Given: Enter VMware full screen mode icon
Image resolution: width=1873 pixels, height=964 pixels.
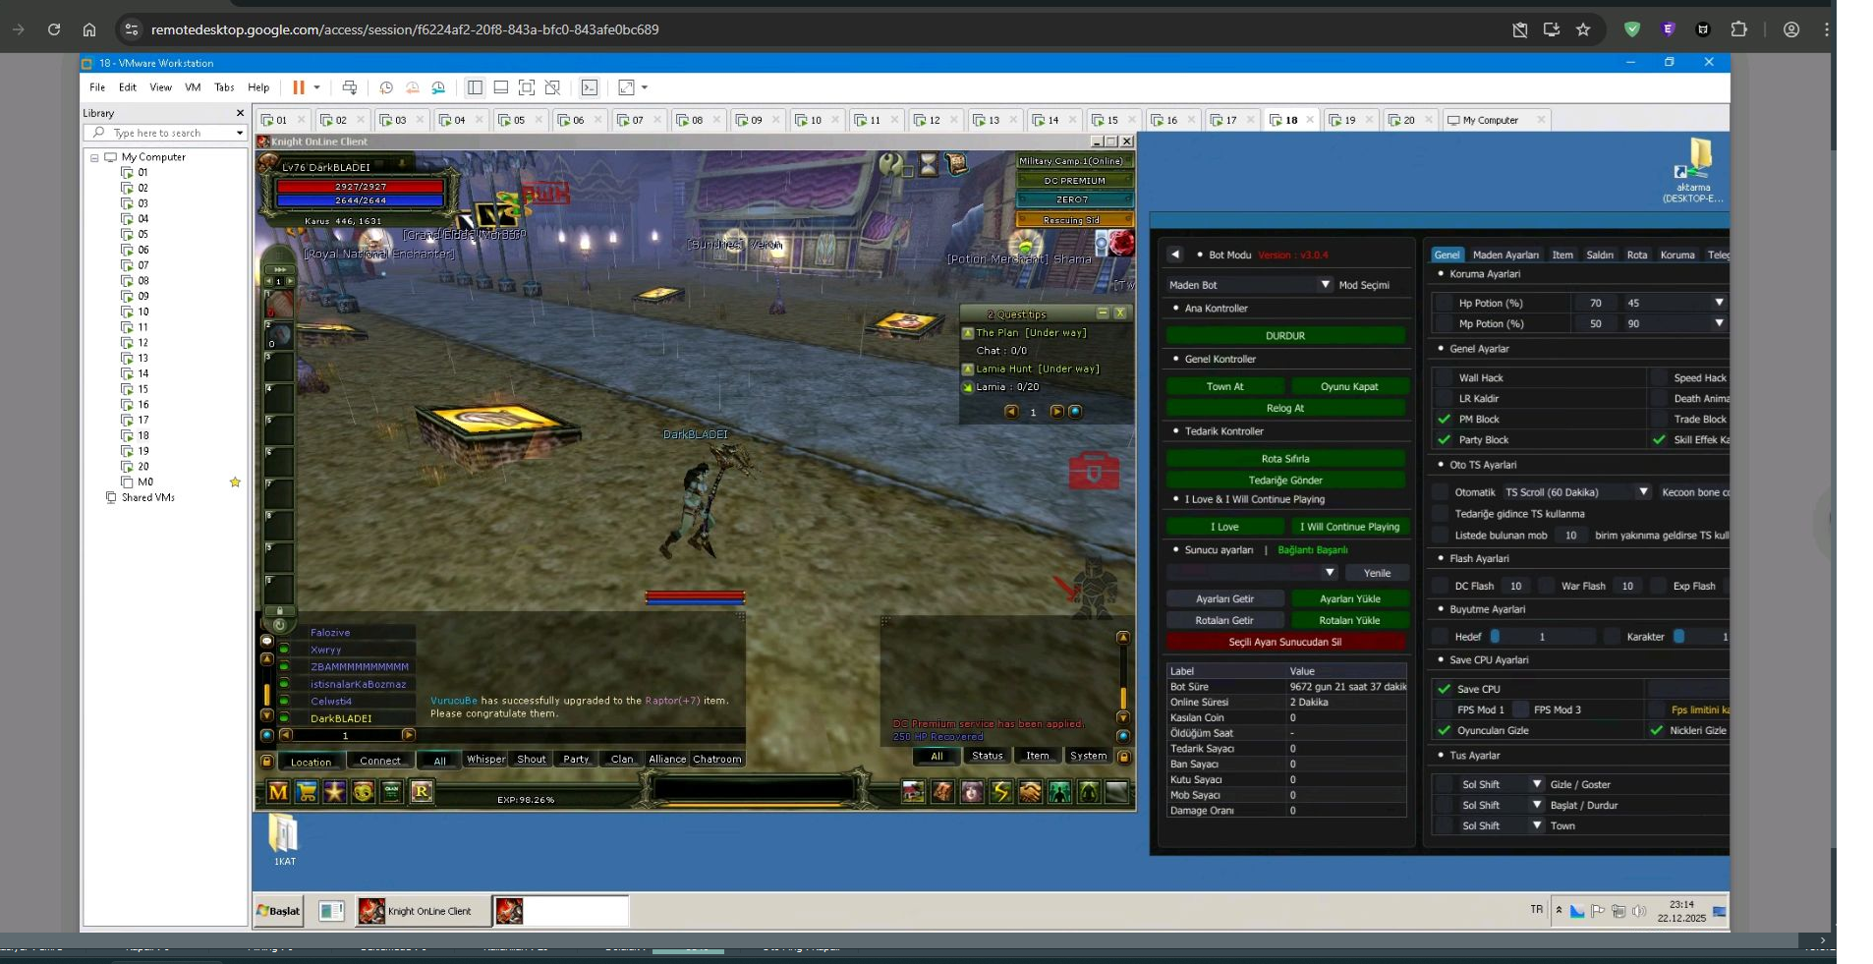Looking at the screenshot, I should 527,87.
